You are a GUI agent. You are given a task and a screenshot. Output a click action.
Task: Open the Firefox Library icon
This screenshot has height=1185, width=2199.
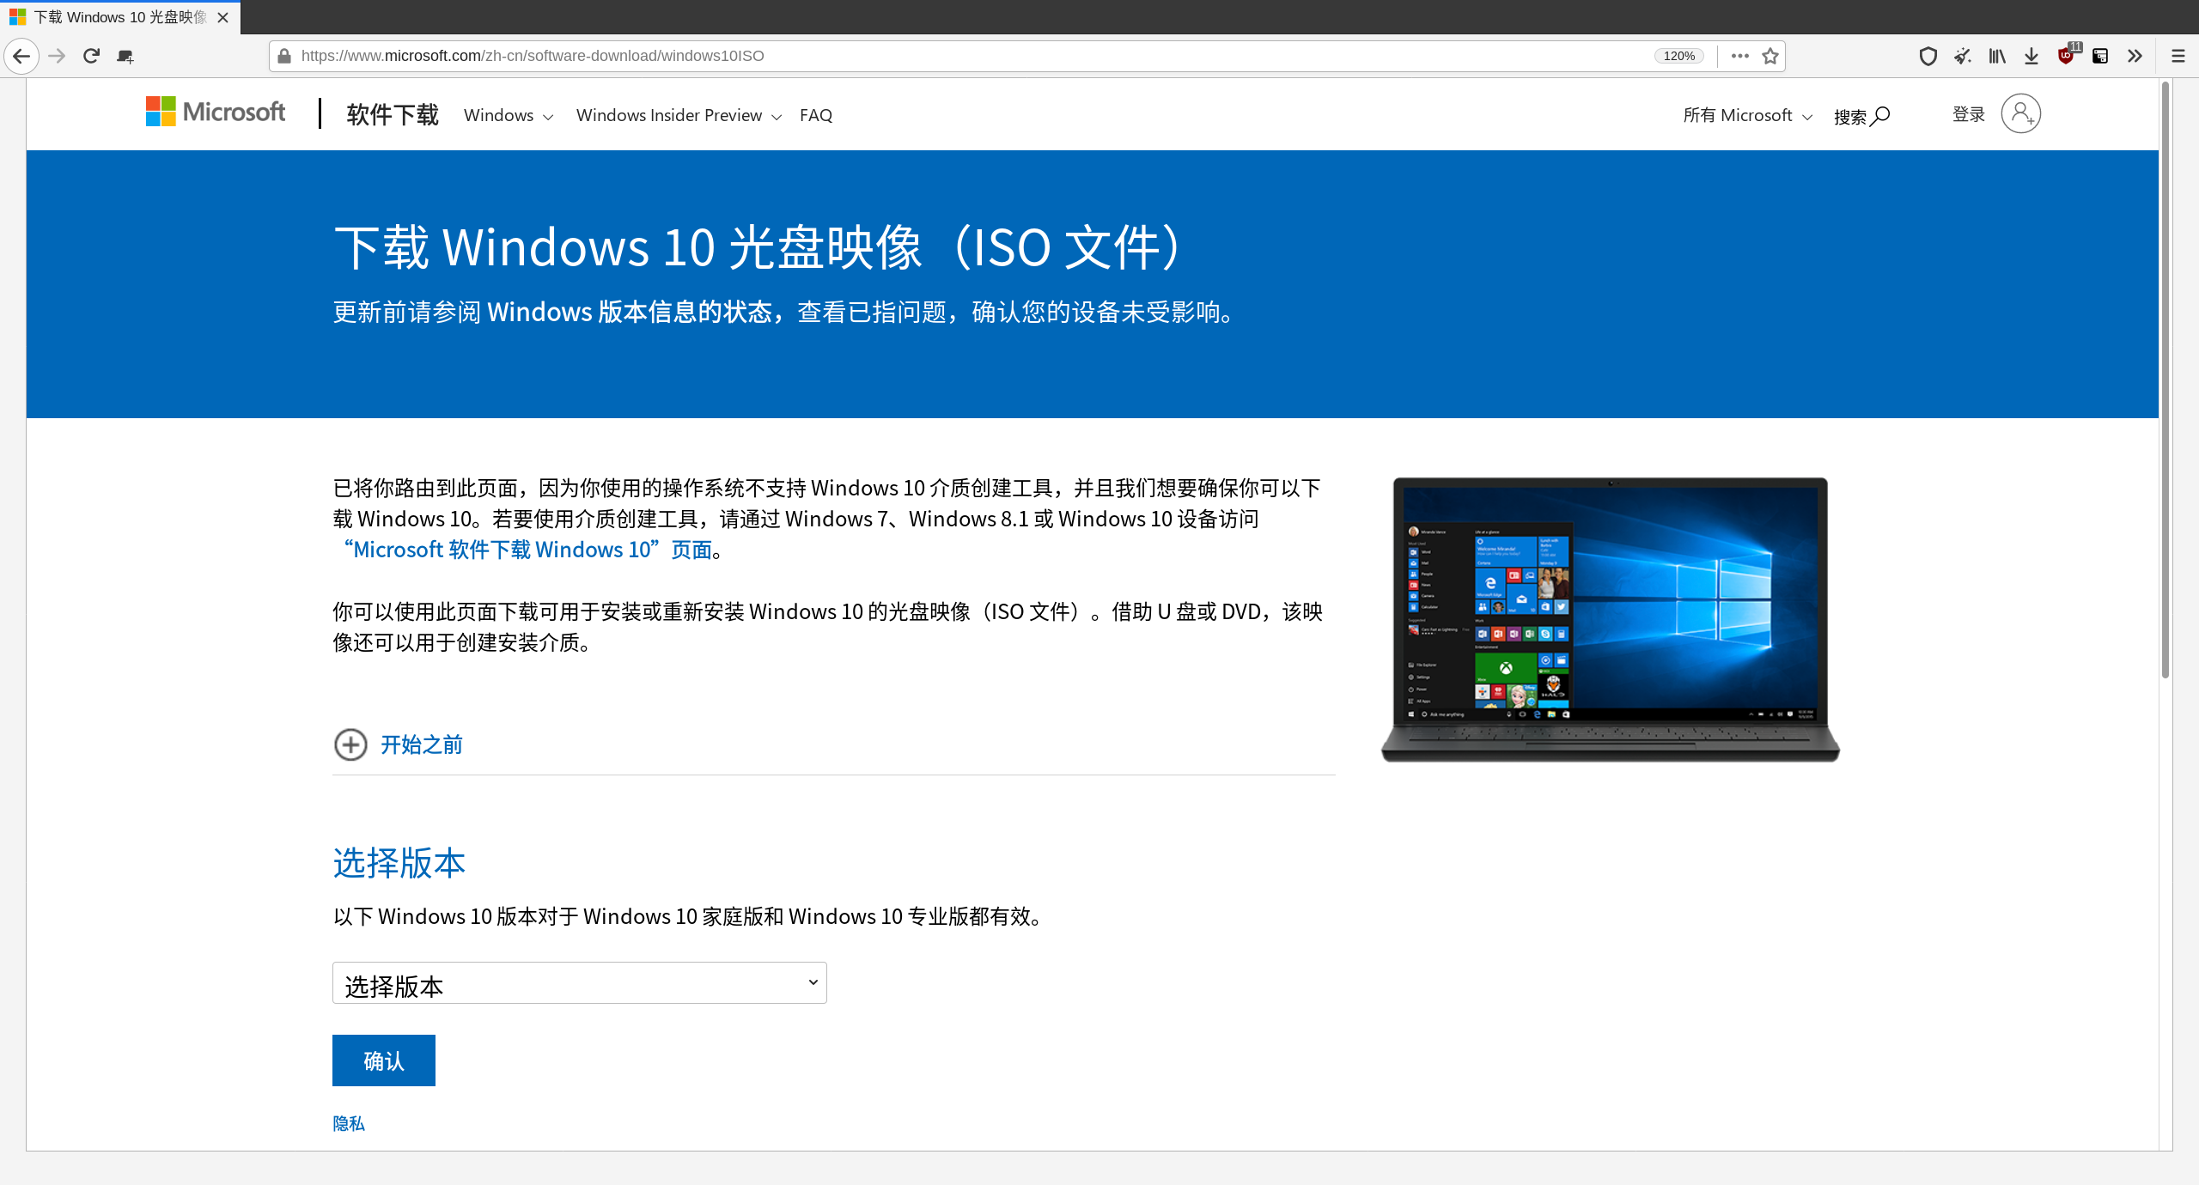(1996, 56)
